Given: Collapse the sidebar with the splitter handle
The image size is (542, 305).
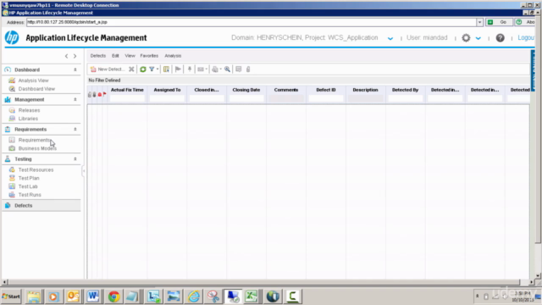Looking at the screenshot, I should [83, 171].
